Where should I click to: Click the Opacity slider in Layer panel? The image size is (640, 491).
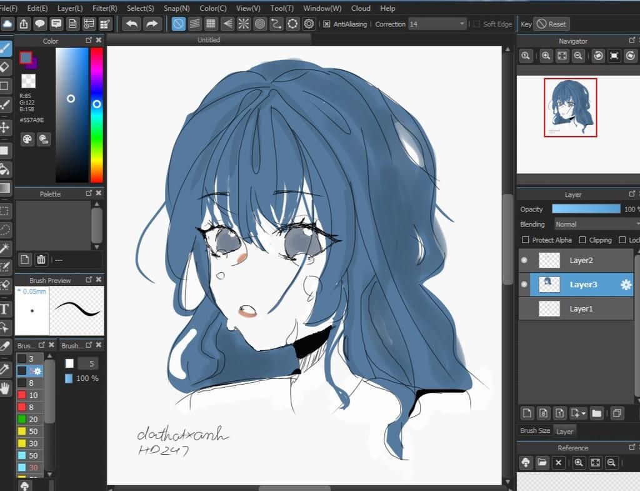click(586, 209)
